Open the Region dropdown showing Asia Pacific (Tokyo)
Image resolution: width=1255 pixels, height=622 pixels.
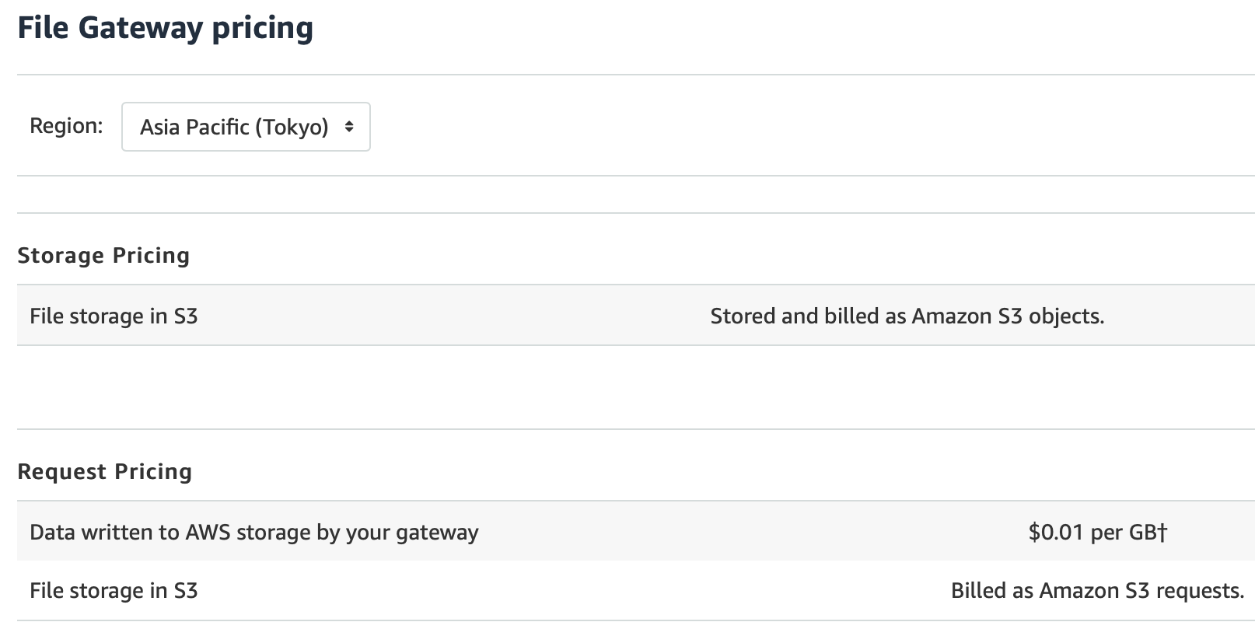pos(246,127)
